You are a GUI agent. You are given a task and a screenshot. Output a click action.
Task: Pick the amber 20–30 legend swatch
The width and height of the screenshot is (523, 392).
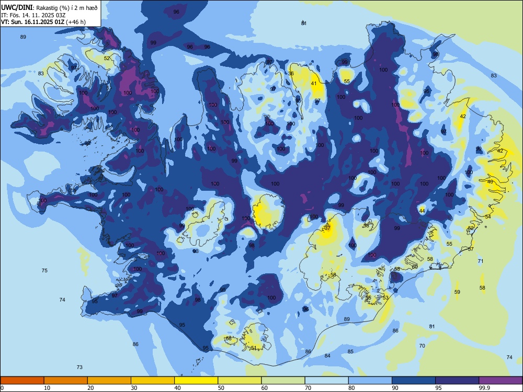(109, 381)
